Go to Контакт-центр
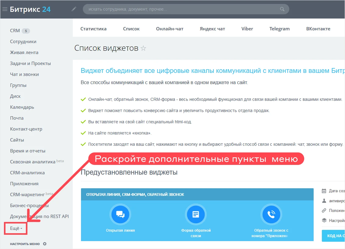345x249 pixels. (26, 129)
